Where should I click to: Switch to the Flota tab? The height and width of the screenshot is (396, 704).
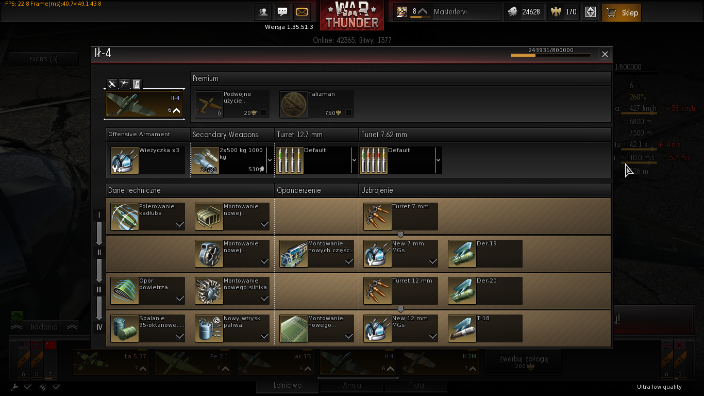416,385
